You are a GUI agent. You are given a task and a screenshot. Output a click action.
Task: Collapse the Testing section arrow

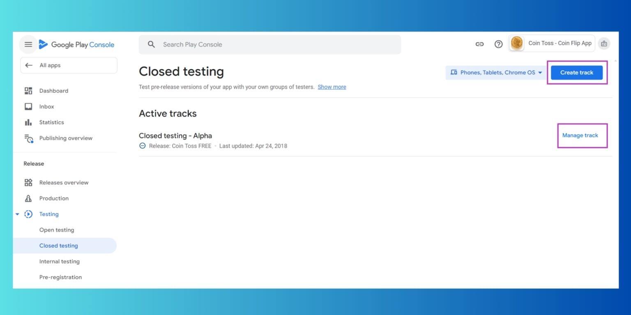pyautogui.click(x=17, y=214)
